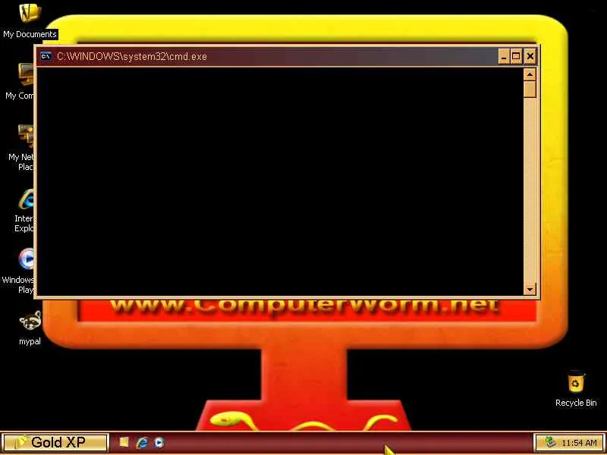The width and height of the screenshot is (607, 455).
Task: Click the mypal icon label
Action: [x=30, y=342]
